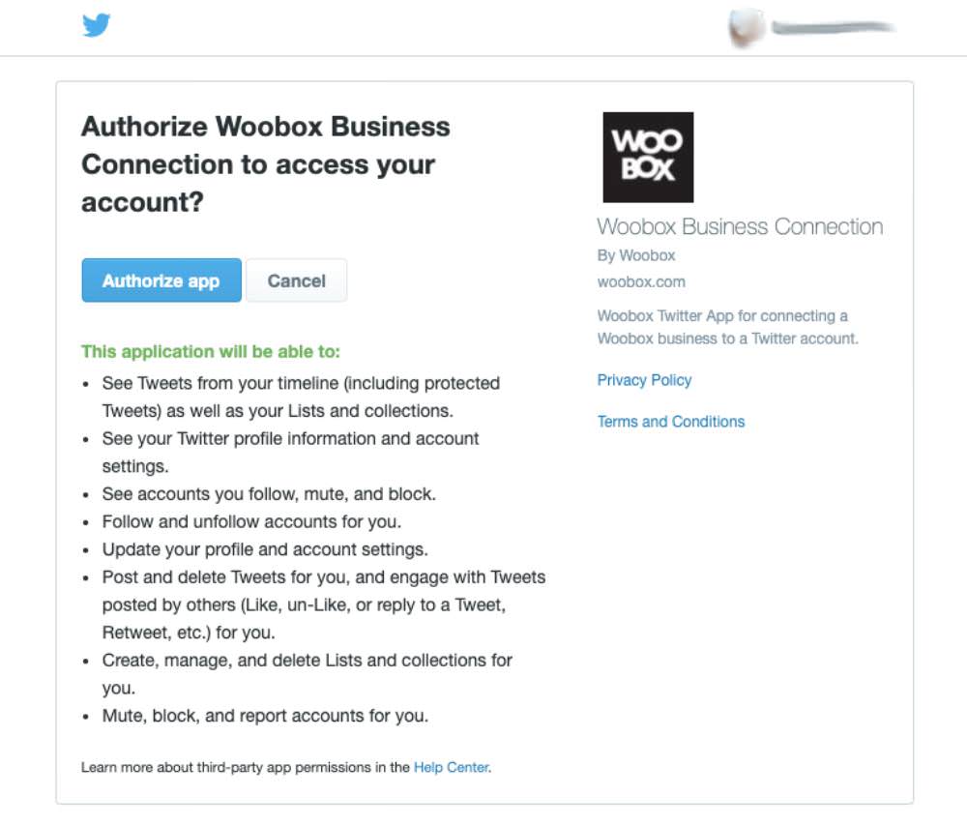Image resolution: width=967 pixels, height=825 pixels.
Task: Click the Woobox app logo image
Action: pyautogui.click(x=648, y=158)
